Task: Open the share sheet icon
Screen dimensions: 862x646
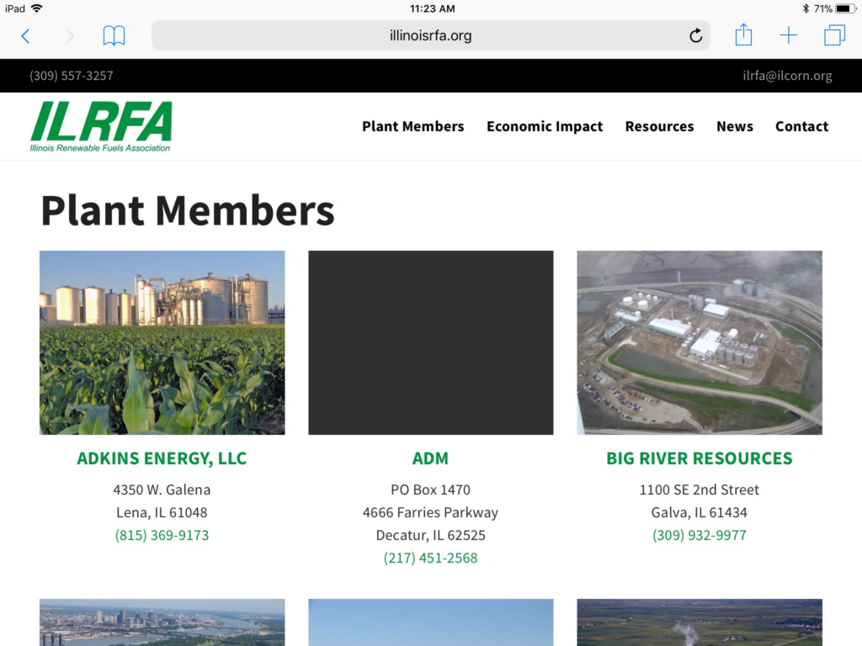Action: (743, 34)
